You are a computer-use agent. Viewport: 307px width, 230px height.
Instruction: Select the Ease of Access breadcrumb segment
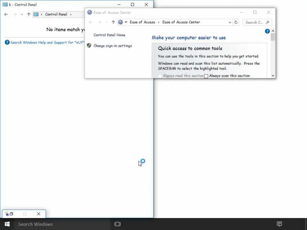pos(142,22)
